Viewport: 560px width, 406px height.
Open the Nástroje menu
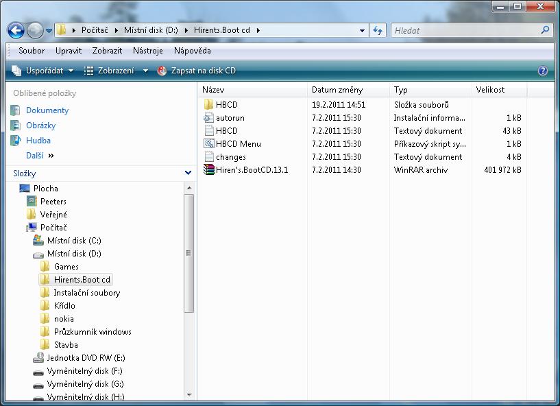[148, 51]
